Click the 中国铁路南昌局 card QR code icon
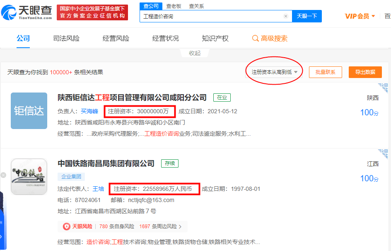This screenshot has width=391, height=251. (383, 154)
